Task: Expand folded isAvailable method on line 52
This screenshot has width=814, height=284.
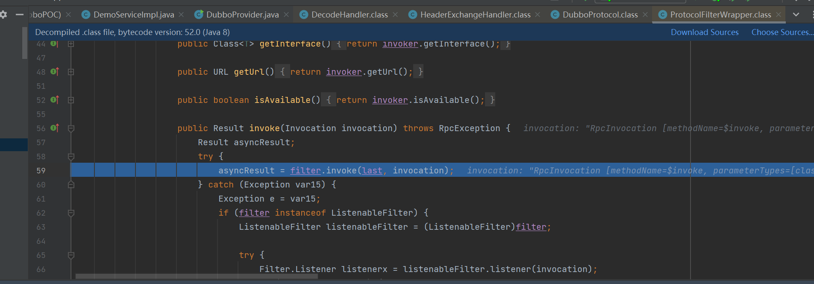Action: [71, 100]
